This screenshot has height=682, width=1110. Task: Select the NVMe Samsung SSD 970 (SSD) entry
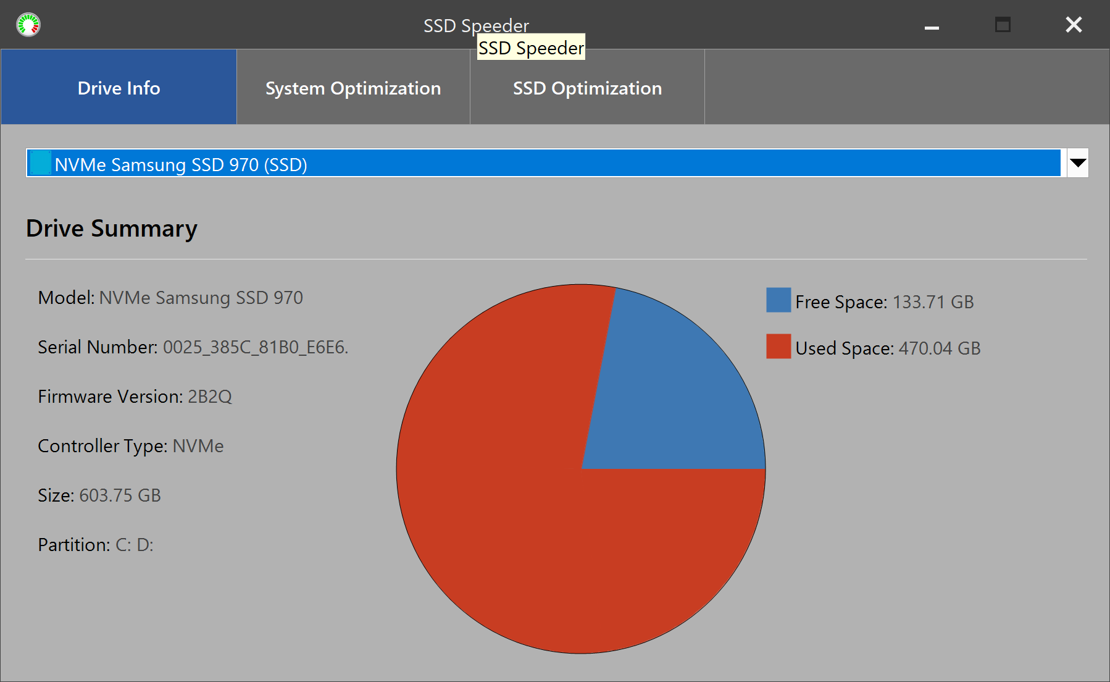[x=543, y=163]
